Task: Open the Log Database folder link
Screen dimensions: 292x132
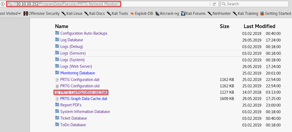Action: [71, 40]
